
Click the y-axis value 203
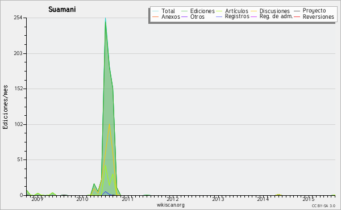click(18, 53)
